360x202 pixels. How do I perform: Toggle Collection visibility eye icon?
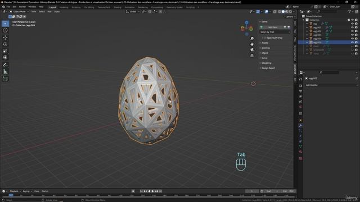(x=353, y=20)
